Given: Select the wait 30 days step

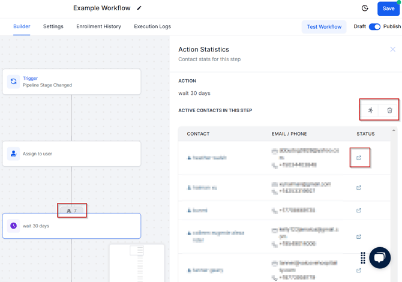Looking at the screenshot, I should (x=71, y=226).
